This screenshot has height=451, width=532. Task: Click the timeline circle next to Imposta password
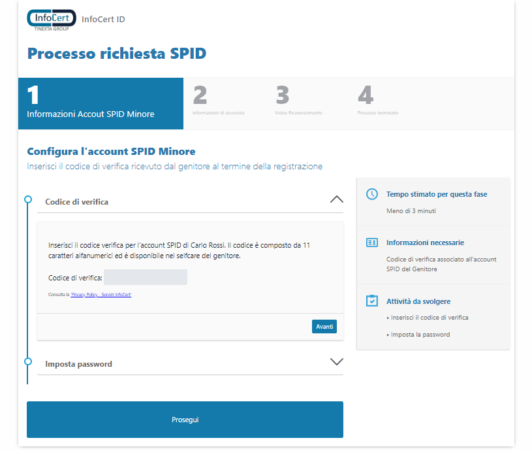[27, 361]
